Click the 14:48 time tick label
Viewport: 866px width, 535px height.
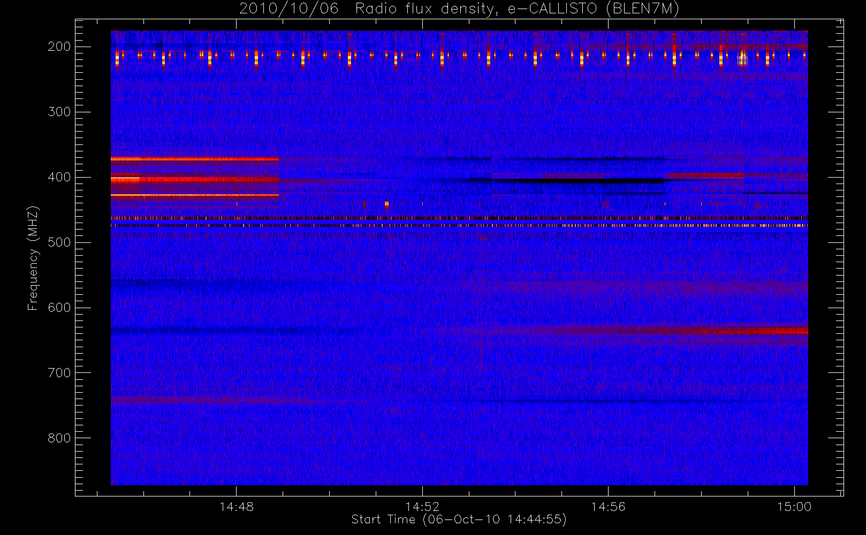point(237,507)
